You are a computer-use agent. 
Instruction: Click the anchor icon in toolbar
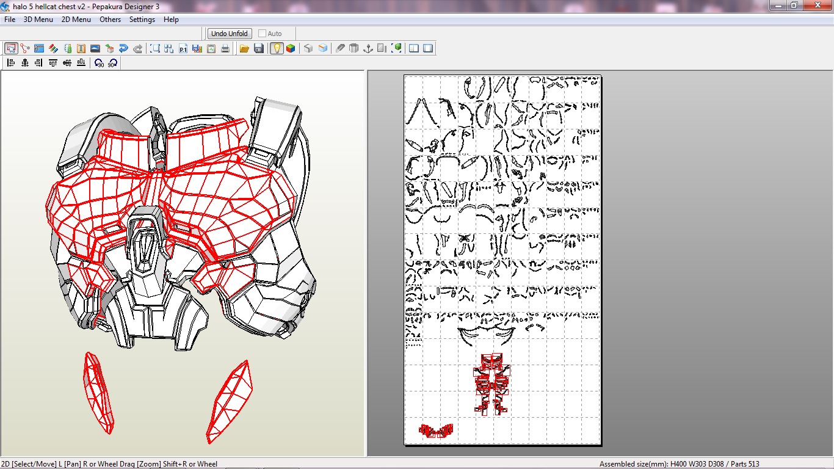point(368,48)
